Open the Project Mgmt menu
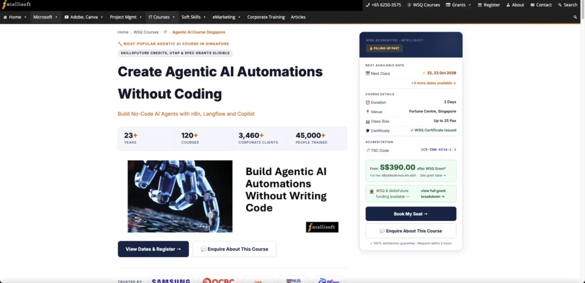Viewport: 585px width, 283px height. click(x=123, y=17)
